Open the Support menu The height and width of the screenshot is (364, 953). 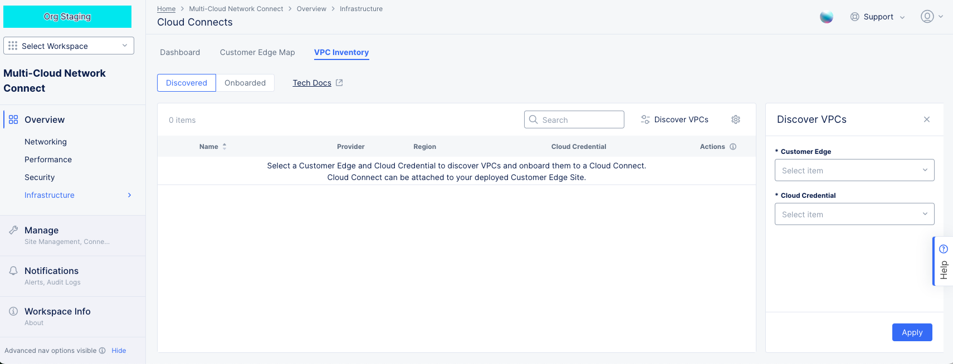pyautogui.click(x=878, y=17)
